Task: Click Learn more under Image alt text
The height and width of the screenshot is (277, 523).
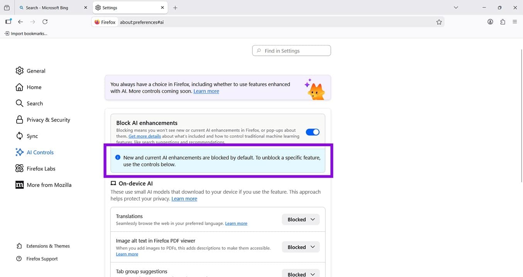Action: point(127,254)
